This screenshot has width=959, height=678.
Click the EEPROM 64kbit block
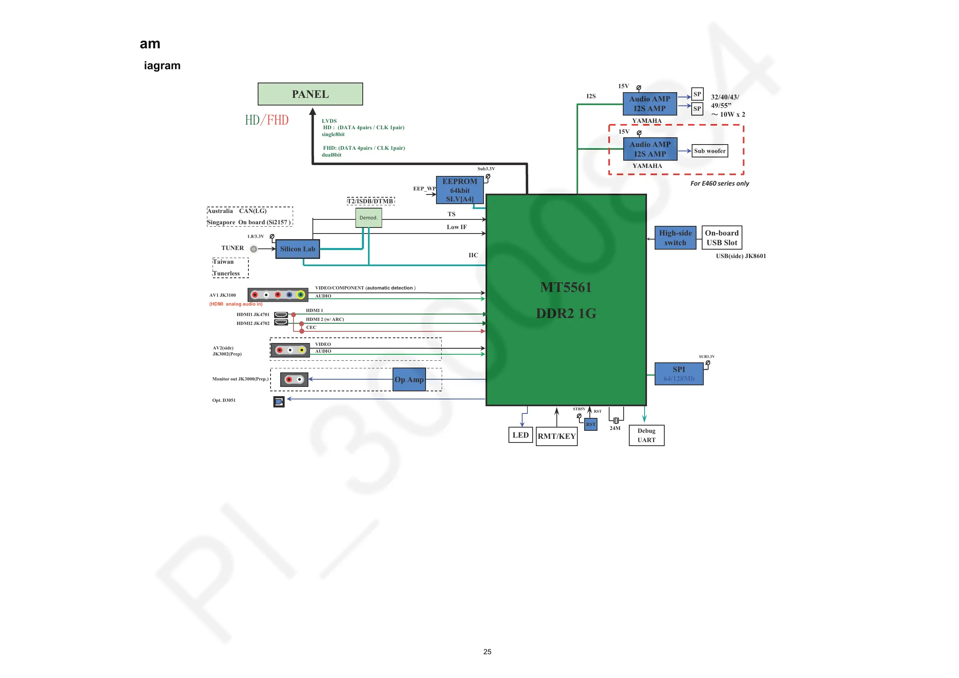coord(459,190)
